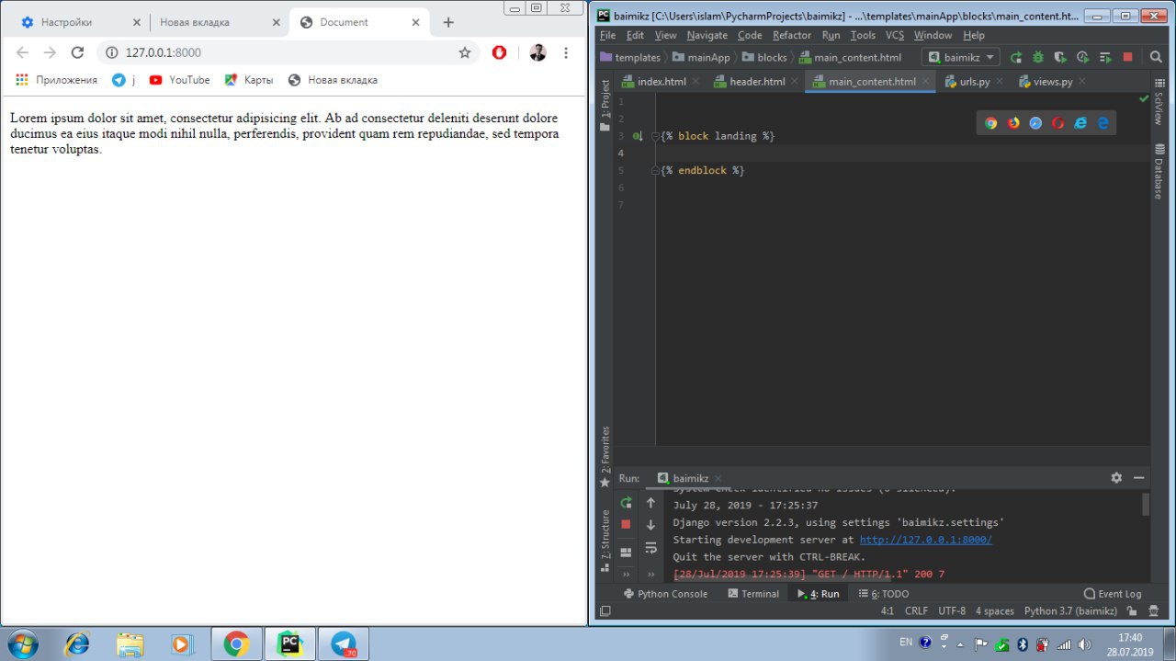This screenshot has height=661, width=1176.
Task: Restore layout icon in Run panel
Action: pyautogui.click(x=627, y=552)
